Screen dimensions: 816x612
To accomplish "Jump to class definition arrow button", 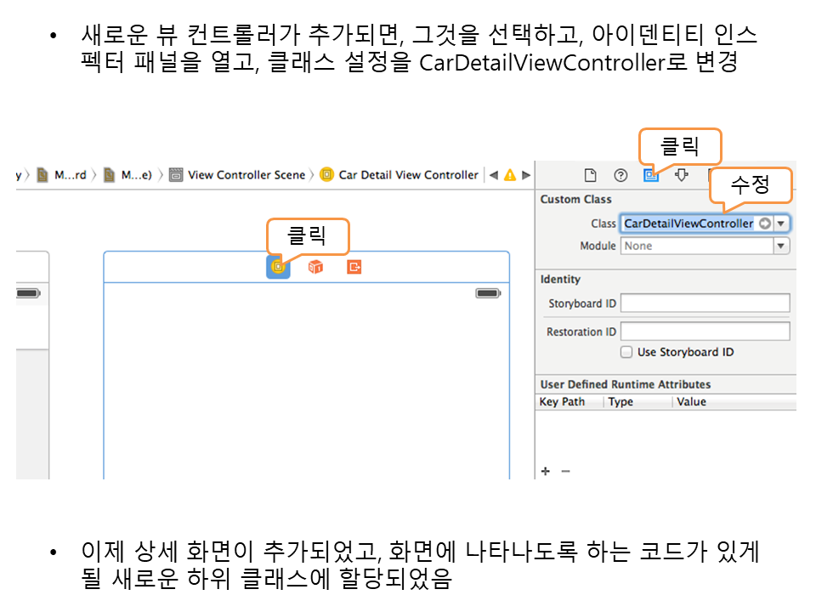I will (764, 224).
